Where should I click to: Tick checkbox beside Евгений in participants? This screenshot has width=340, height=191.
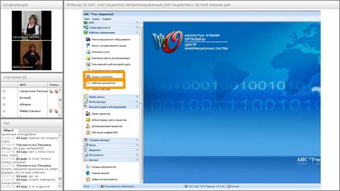[x=4, y=98]
